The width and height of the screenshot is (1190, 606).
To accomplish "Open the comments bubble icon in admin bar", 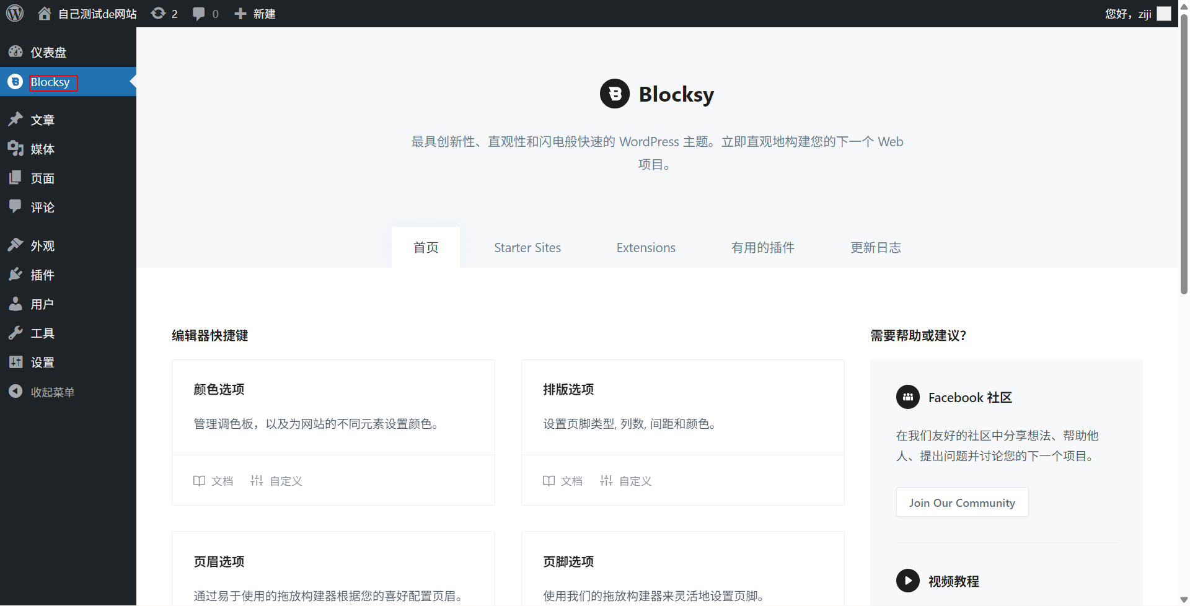I will [198, 14].
